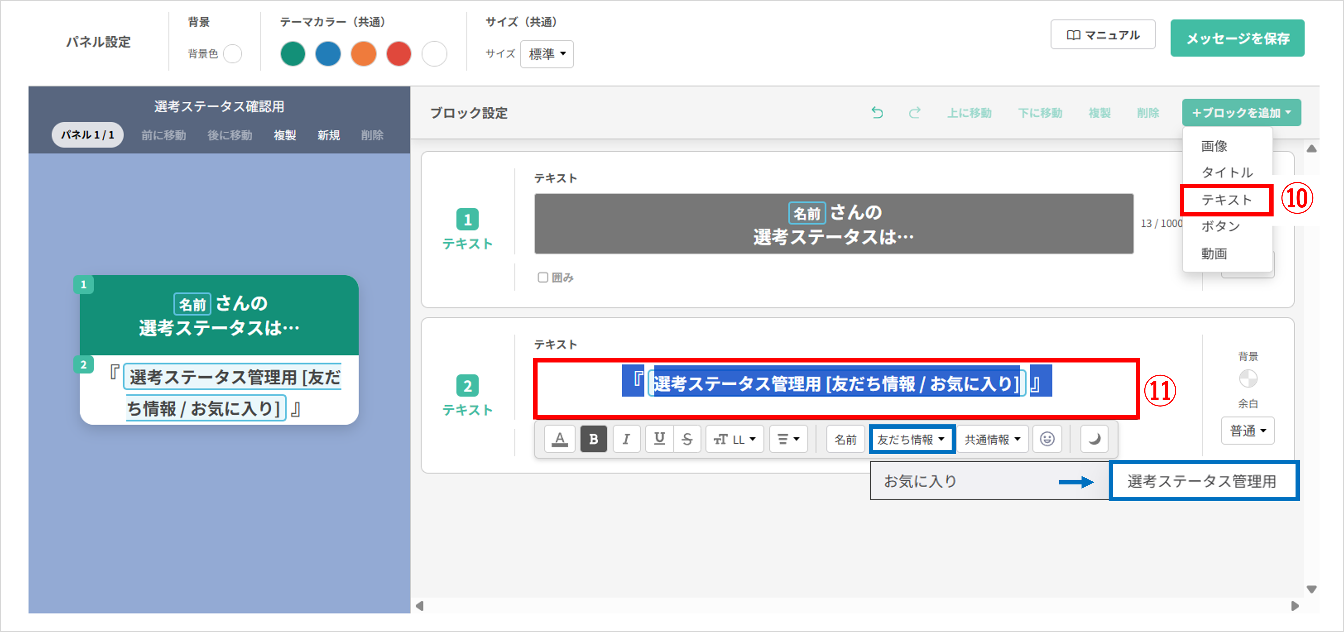This screenshot has width=1344, height=632.
Task: Enable the 囲み checkbox under text block 1
Action: coord(543,277)
